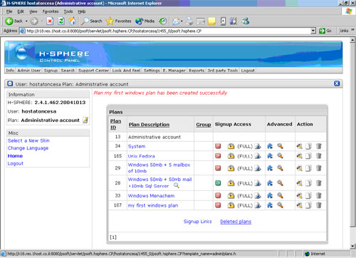Image resolution: width=356 pixels, height=258 pixels.
Task: Sort by Plan Description column header
Action: click(149, 125)
